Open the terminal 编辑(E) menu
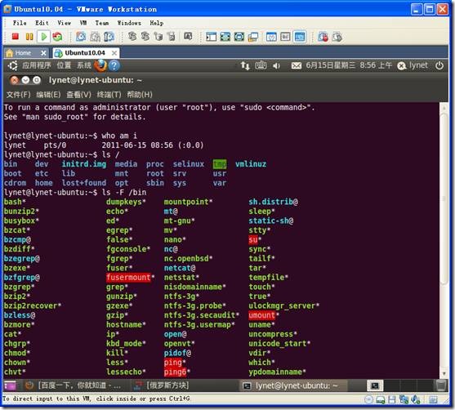The height and width of the screenshot is (410, 455). coord(48,95)
